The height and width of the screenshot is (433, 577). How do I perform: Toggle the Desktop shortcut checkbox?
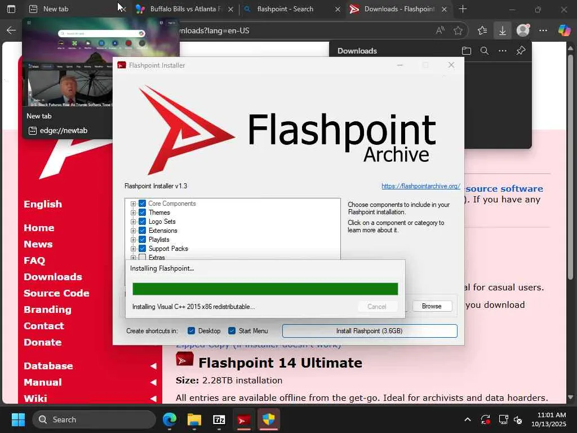coord(191,330)
